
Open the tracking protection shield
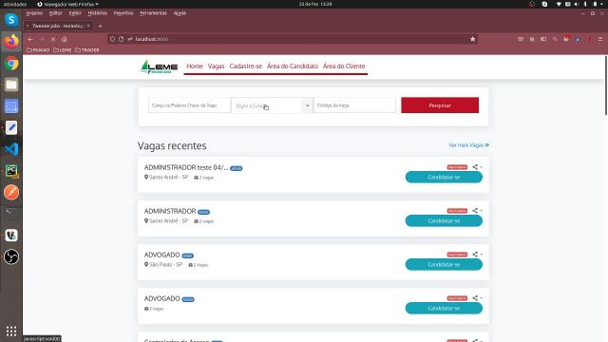(x=112, y=39)
